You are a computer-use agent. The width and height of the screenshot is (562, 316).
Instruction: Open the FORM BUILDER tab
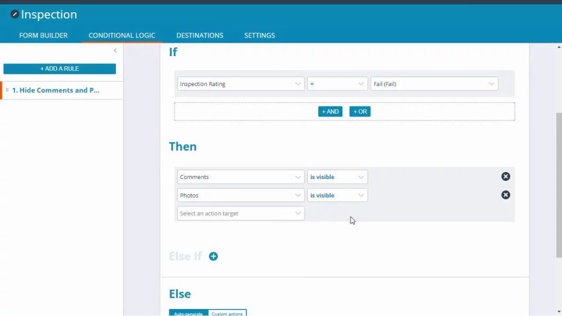point(43,36)
